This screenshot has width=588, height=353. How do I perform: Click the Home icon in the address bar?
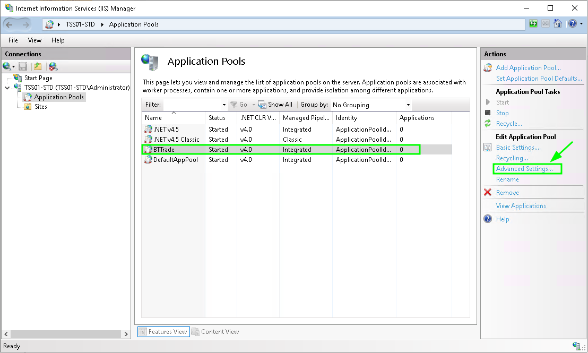[558, 24]
